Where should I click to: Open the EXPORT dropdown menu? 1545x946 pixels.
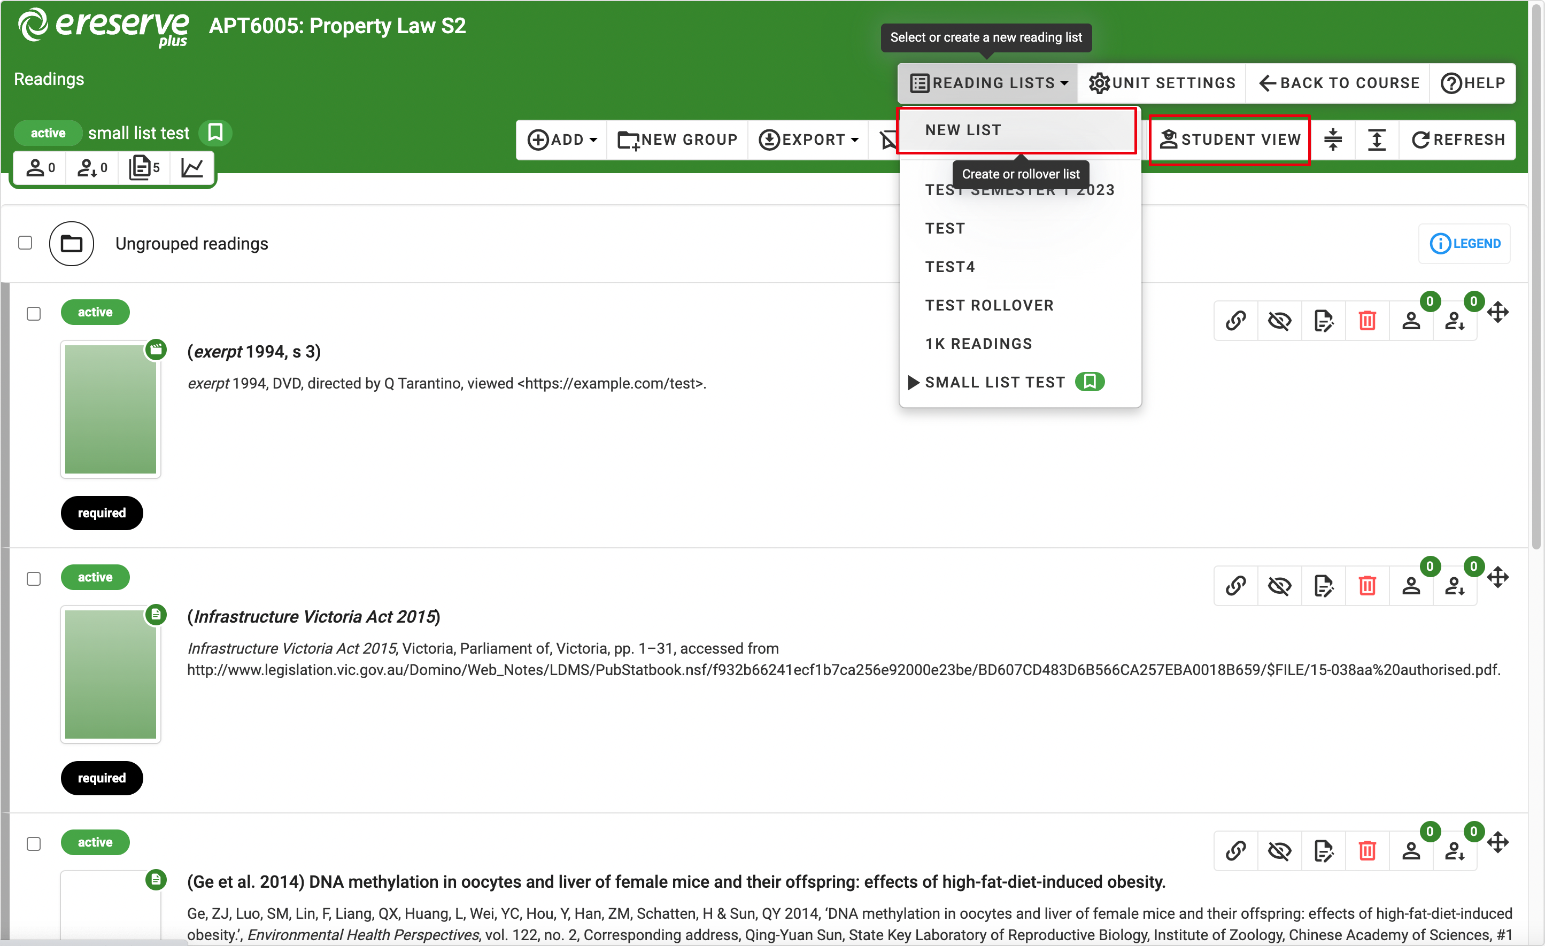tap(810, 139)
